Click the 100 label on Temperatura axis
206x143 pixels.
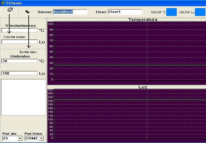pyautogui.click(x=50, y=24)
